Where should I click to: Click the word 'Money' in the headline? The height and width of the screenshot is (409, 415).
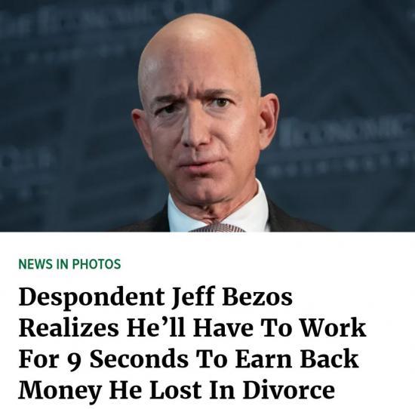point(60,392)
